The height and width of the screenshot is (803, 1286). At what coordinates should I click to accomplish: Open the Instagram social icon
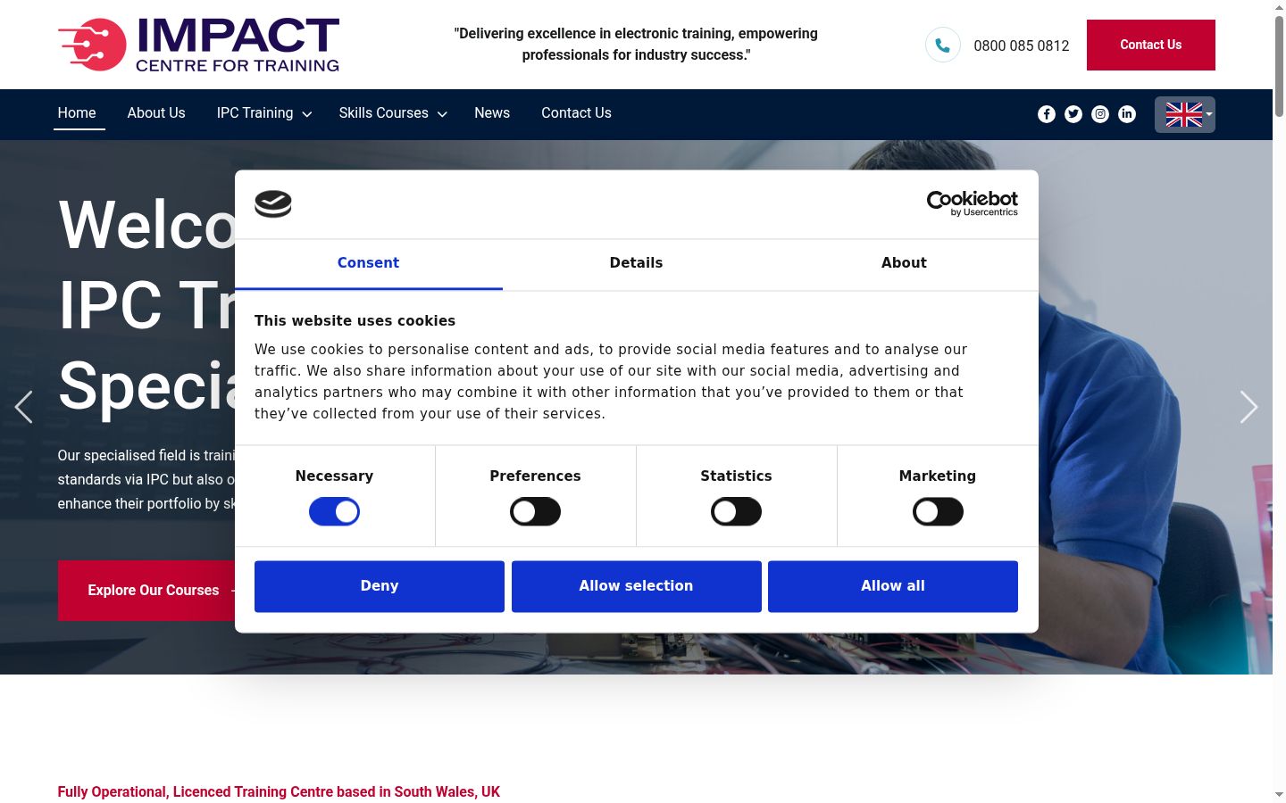coord(1100,114)
